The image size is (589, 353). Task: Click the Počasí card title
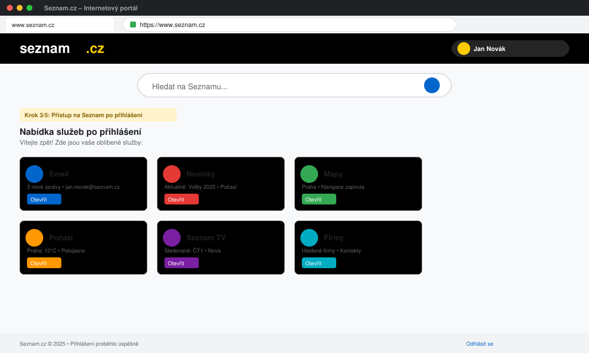click(x=61, y=238)
